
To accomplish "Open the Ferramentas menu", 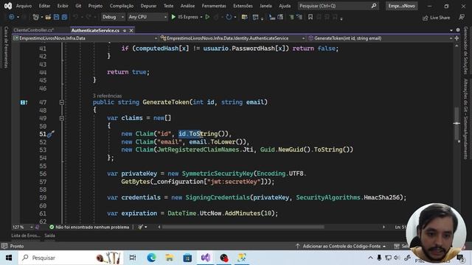I will [x=214, y=6].
